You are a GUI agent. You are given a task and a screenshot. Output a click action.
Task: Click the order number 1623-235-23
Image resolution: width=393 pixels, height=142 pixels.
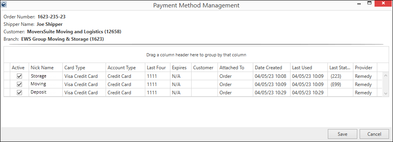[51, 17]
